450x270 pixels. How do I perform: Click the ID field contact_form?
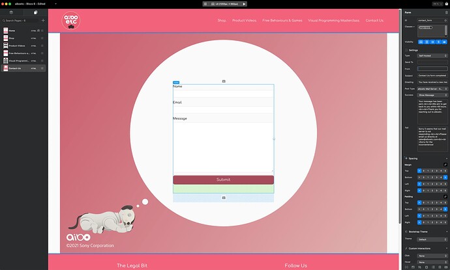point(432,20)
